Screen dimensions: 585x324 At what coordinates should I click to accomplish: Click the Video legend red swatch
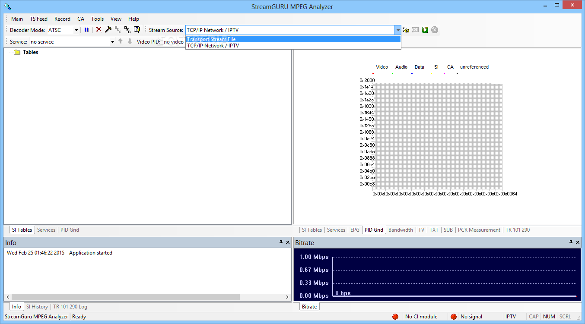373,73
